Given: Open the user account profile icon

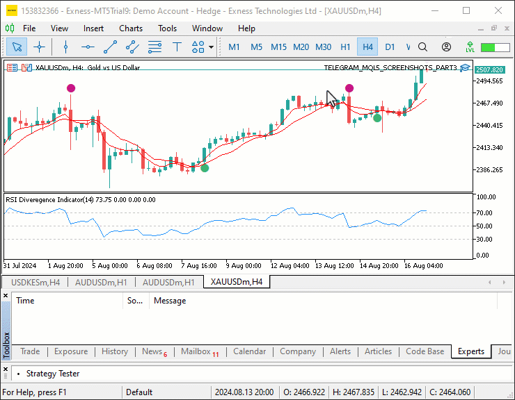Looking at the screenshot, I should coord(446,47).
